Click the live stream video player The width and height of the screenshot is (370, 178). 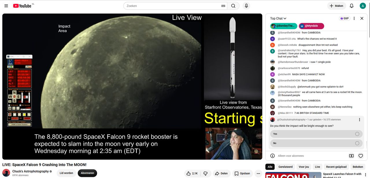click(132, 86)
